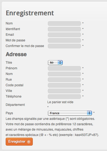
Task: Click the Enregistrement heading
Action: coord(30,13)
